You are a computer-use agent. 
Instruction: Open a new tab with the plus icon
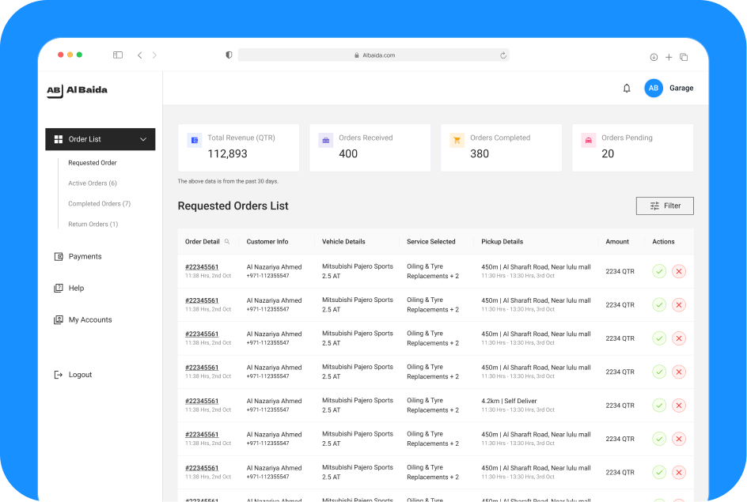coord(669,57)
